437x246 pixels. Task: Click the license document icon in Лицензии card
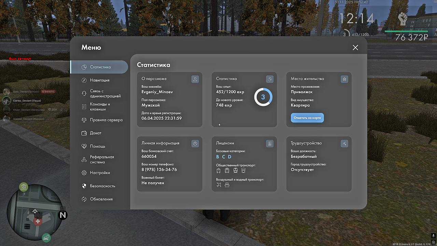[x=270, y=144]
